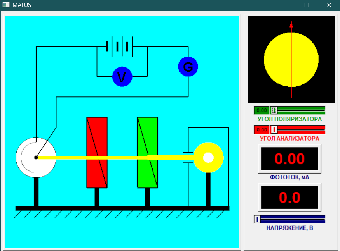The height and width of the screenshot is (251, 340).
Task: Minimize the MALUS window
Action: click(x=284, y=5)
